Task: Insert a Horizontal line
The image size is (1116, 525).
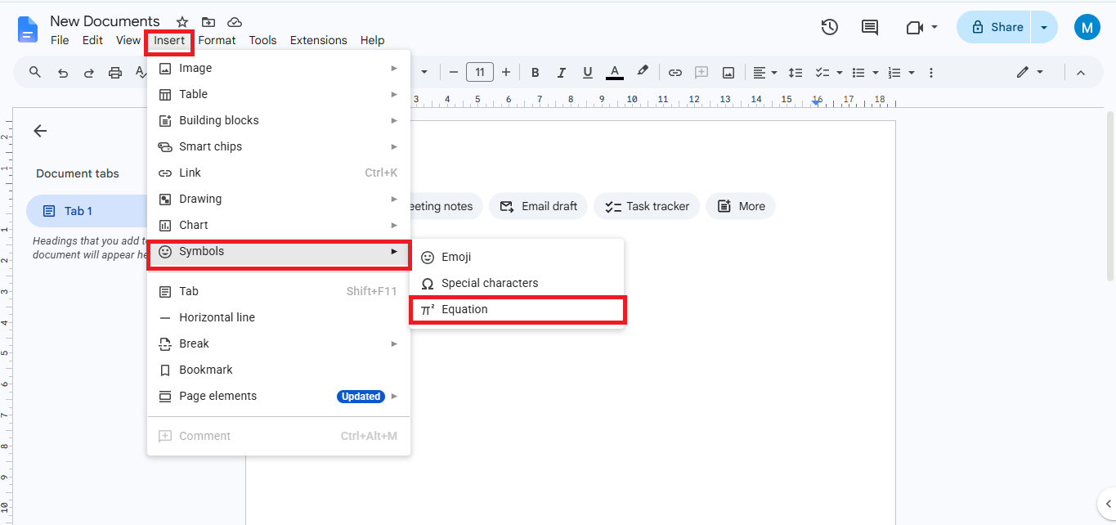Action: coord(279,317)
